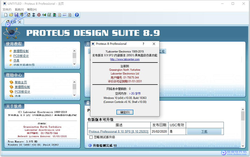Close the 主页 tab with its X
250x157 pixels.
[x=20, y=22]
